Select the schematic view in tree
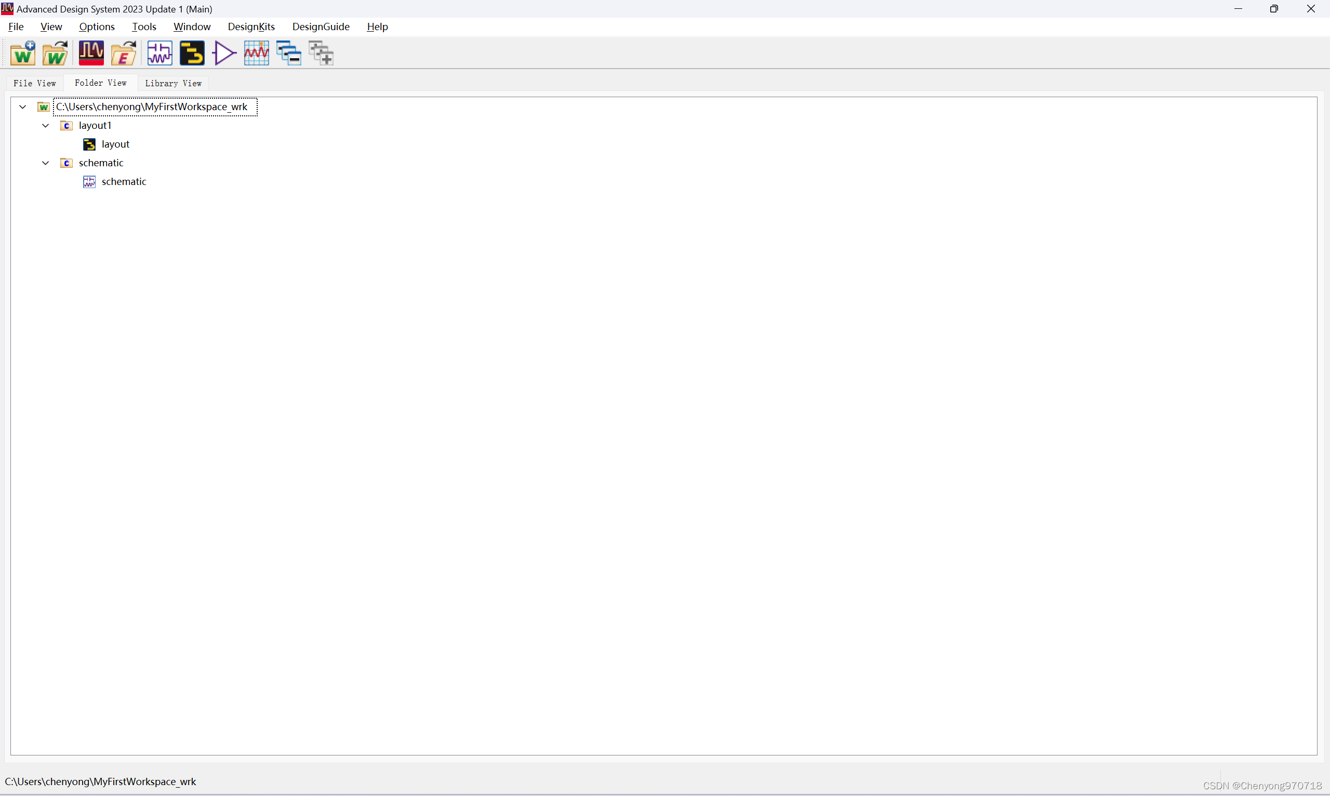The height and width of the screenshot is (796, 1330). tap(124, 181)
